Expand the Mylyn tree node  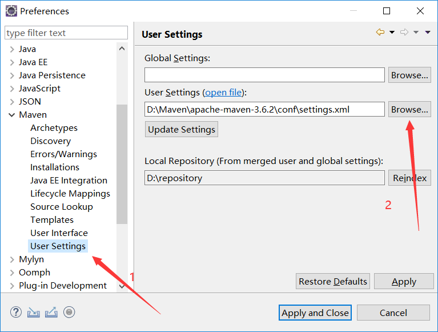[12, 259]
